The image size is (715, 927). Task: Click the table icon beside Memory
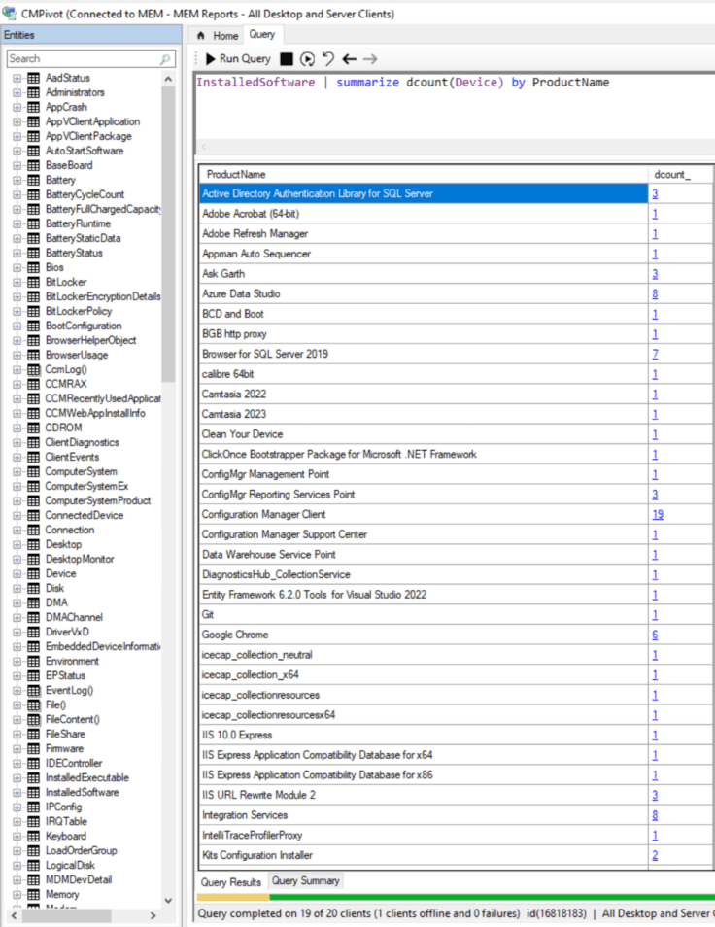pyautogui.click(x=34, y=895)
